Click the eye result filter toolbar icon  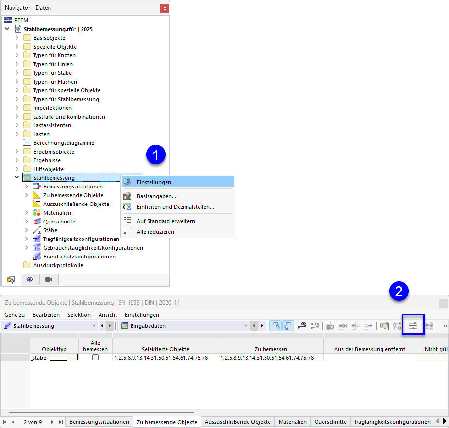[302, 326]
